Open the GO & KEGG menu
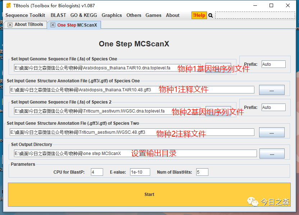The height and width of the screenshot is (215, 299). point(84,15)
